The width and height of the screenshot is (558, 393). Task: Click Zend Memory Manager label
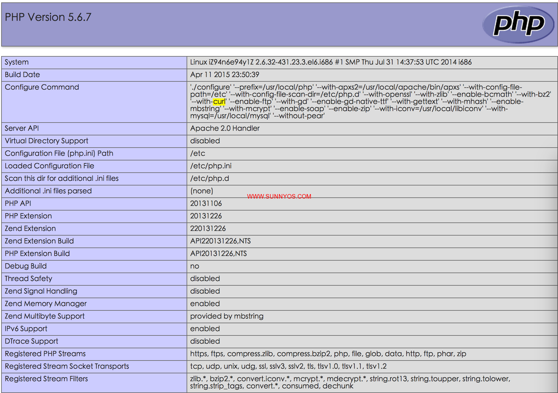click(x=46, y=304)
